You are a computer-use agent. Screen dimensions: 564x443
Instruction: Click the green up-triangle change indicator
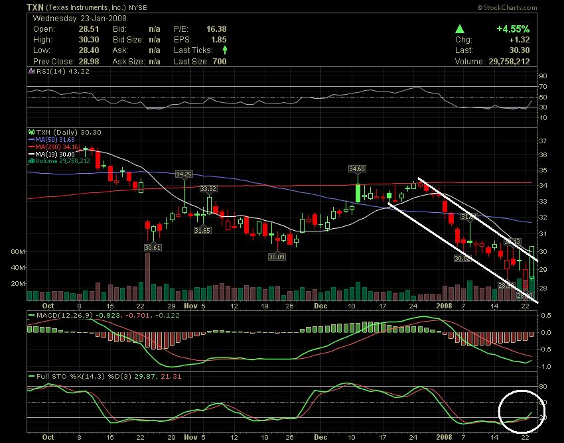(460, 29)
